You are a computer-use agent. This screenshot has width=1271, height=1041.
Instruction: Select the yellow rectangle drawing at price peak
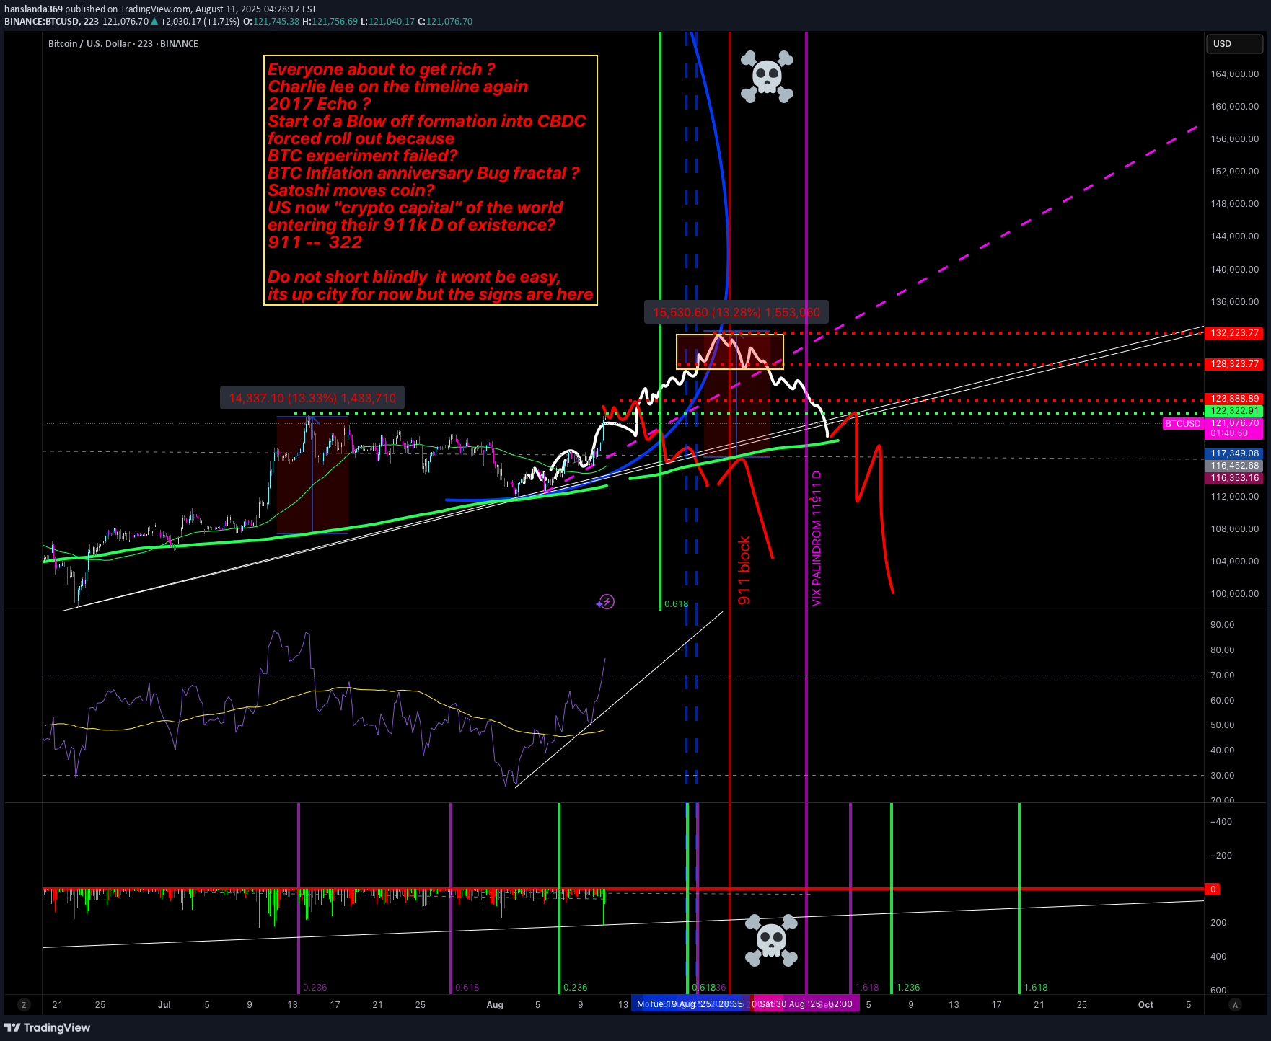point(729,352)
